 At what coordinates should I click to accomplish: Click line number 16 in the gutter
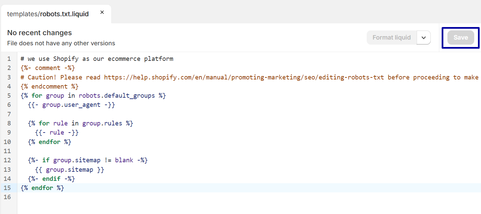pos(7,197)
